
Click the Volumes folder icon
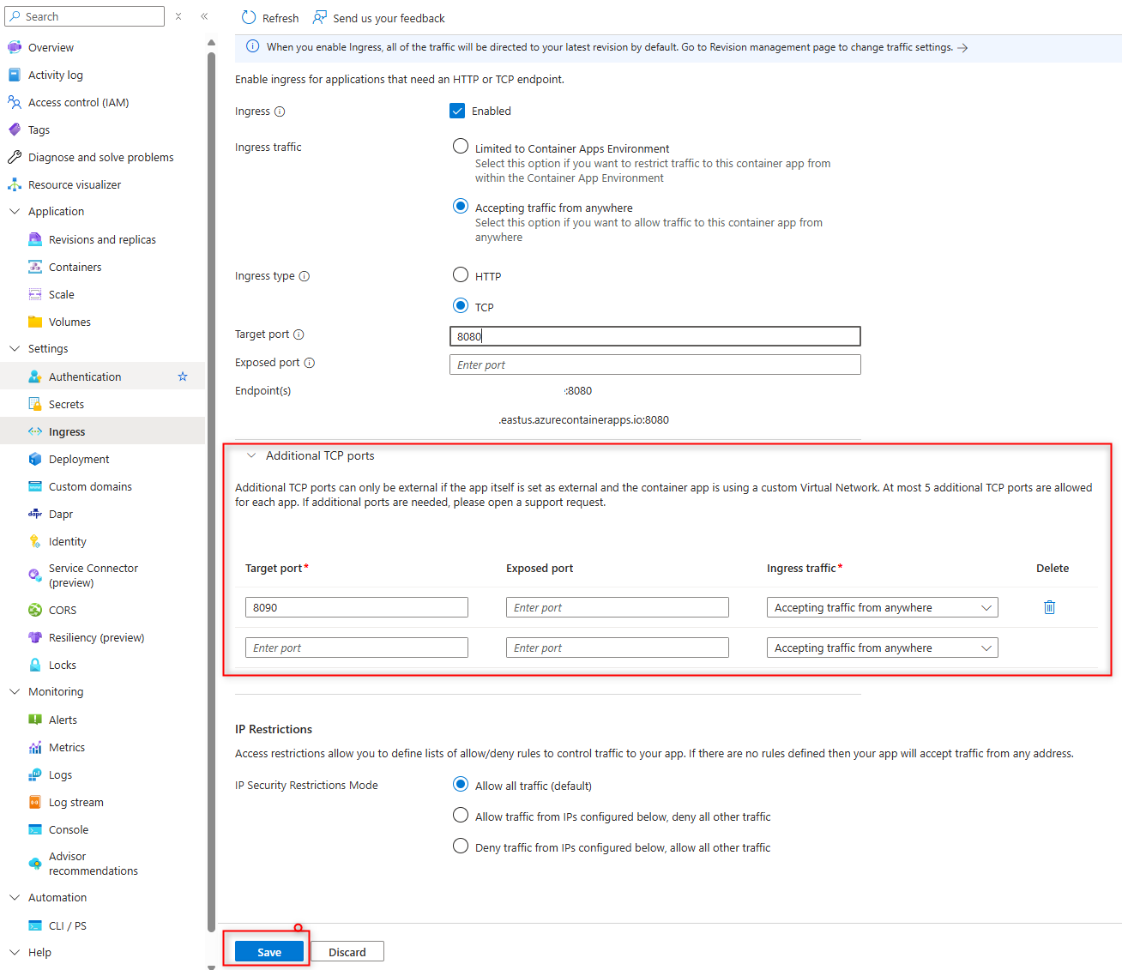coord(35,322)
